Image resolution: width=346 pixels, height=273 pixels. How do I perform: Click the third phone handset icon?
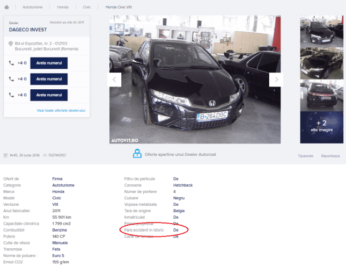(11, 95)
